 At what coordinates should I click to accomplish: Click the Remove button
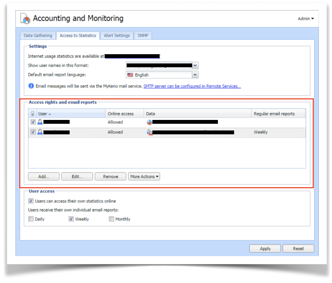point(110,176)
